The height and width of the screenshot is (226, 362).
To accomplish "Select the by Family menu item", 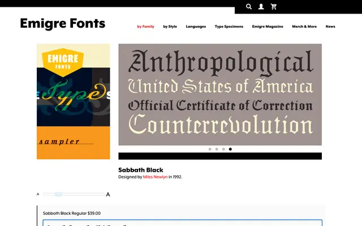I will click(x=146, y=27).
